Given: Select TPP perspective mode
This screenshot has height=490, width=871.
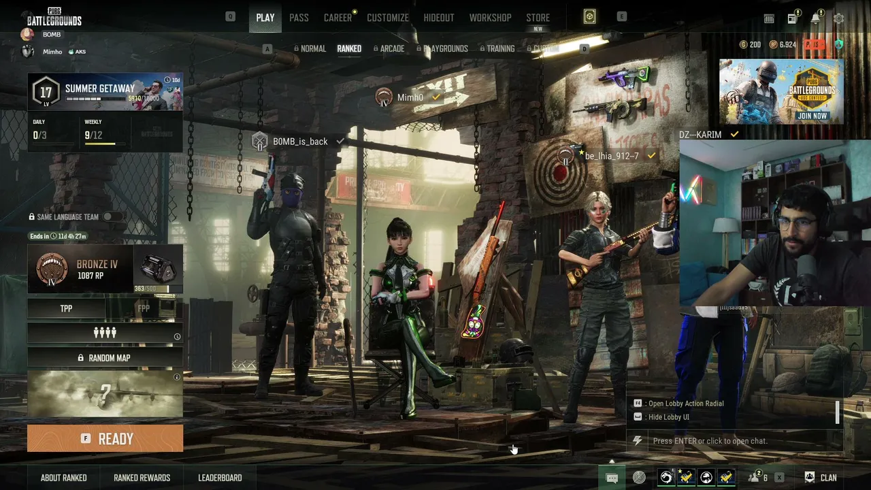Looking at the screenshot, I should click(66, 308).
